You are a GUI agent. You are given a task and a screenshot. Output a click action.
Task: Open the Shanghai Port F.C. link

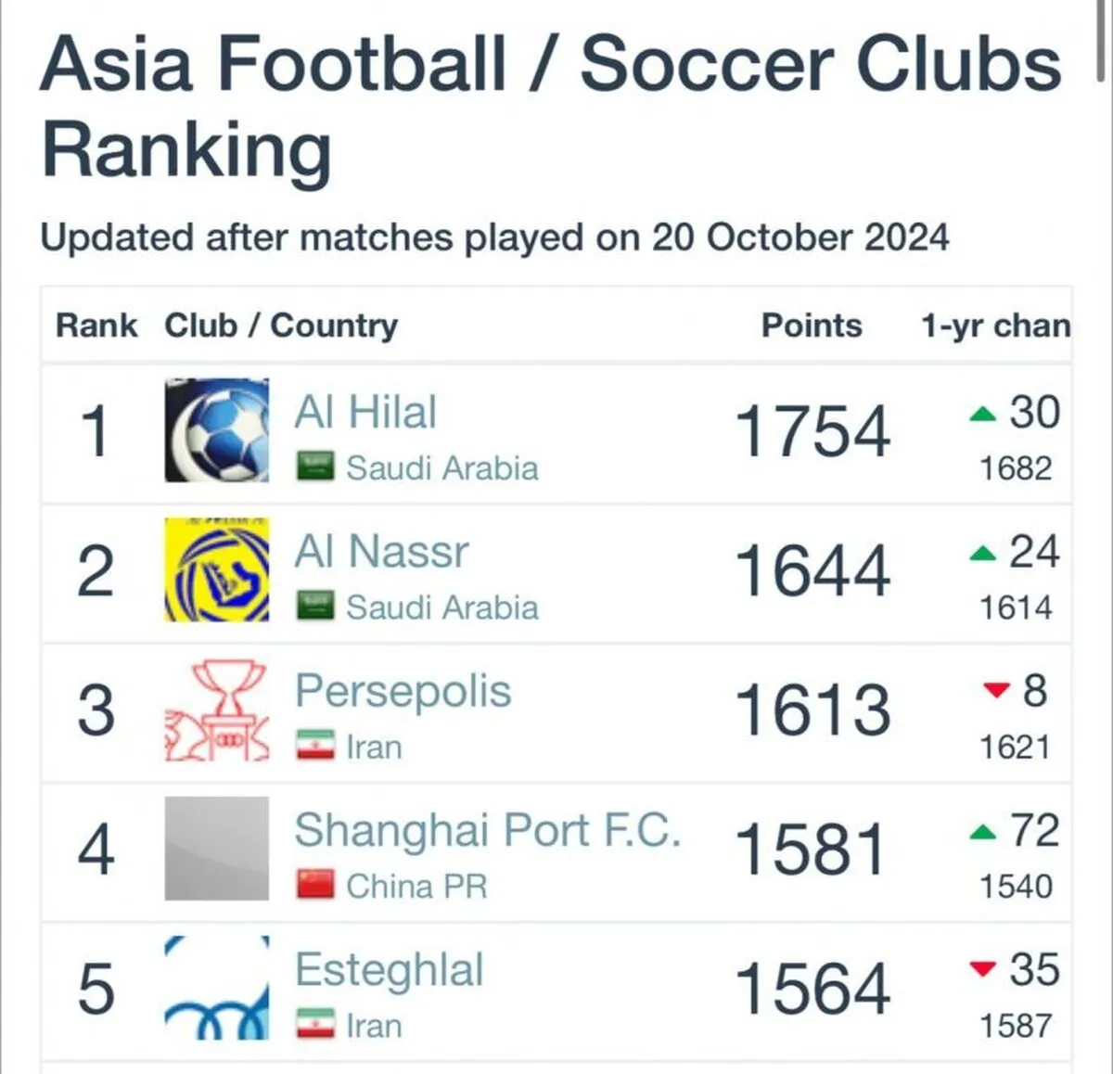coord(488,832)
